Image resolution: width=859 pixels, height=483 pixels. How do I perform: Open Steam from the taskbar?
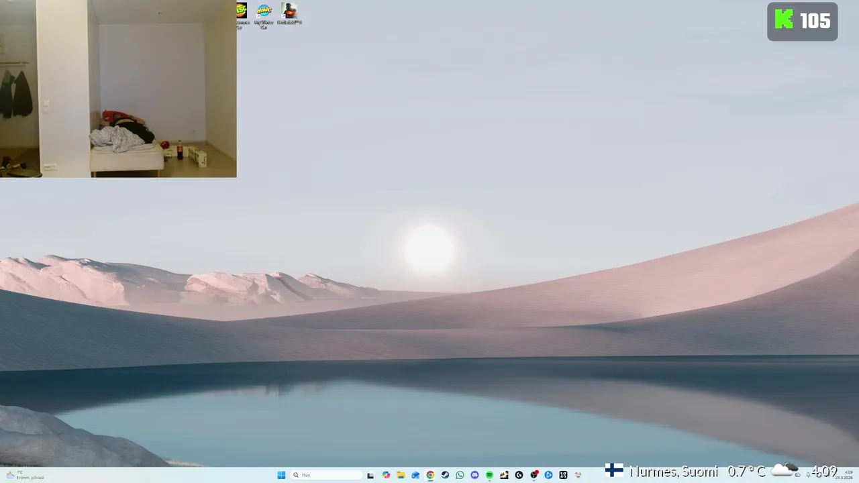click(x=445, y=475)
